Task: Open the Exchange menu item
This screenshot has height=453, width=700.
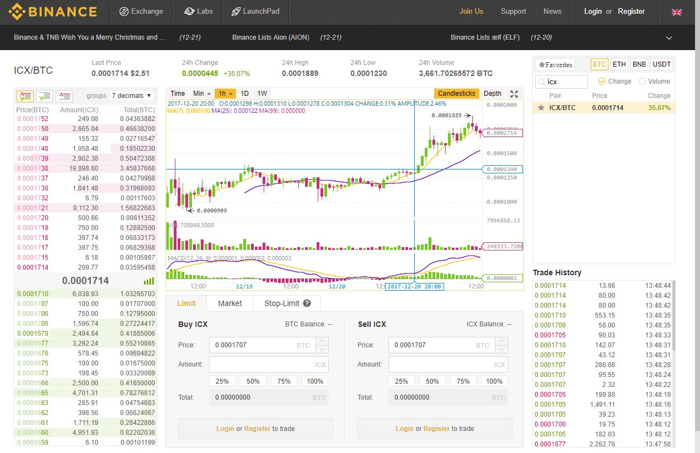Action: [x=141, y=12]
